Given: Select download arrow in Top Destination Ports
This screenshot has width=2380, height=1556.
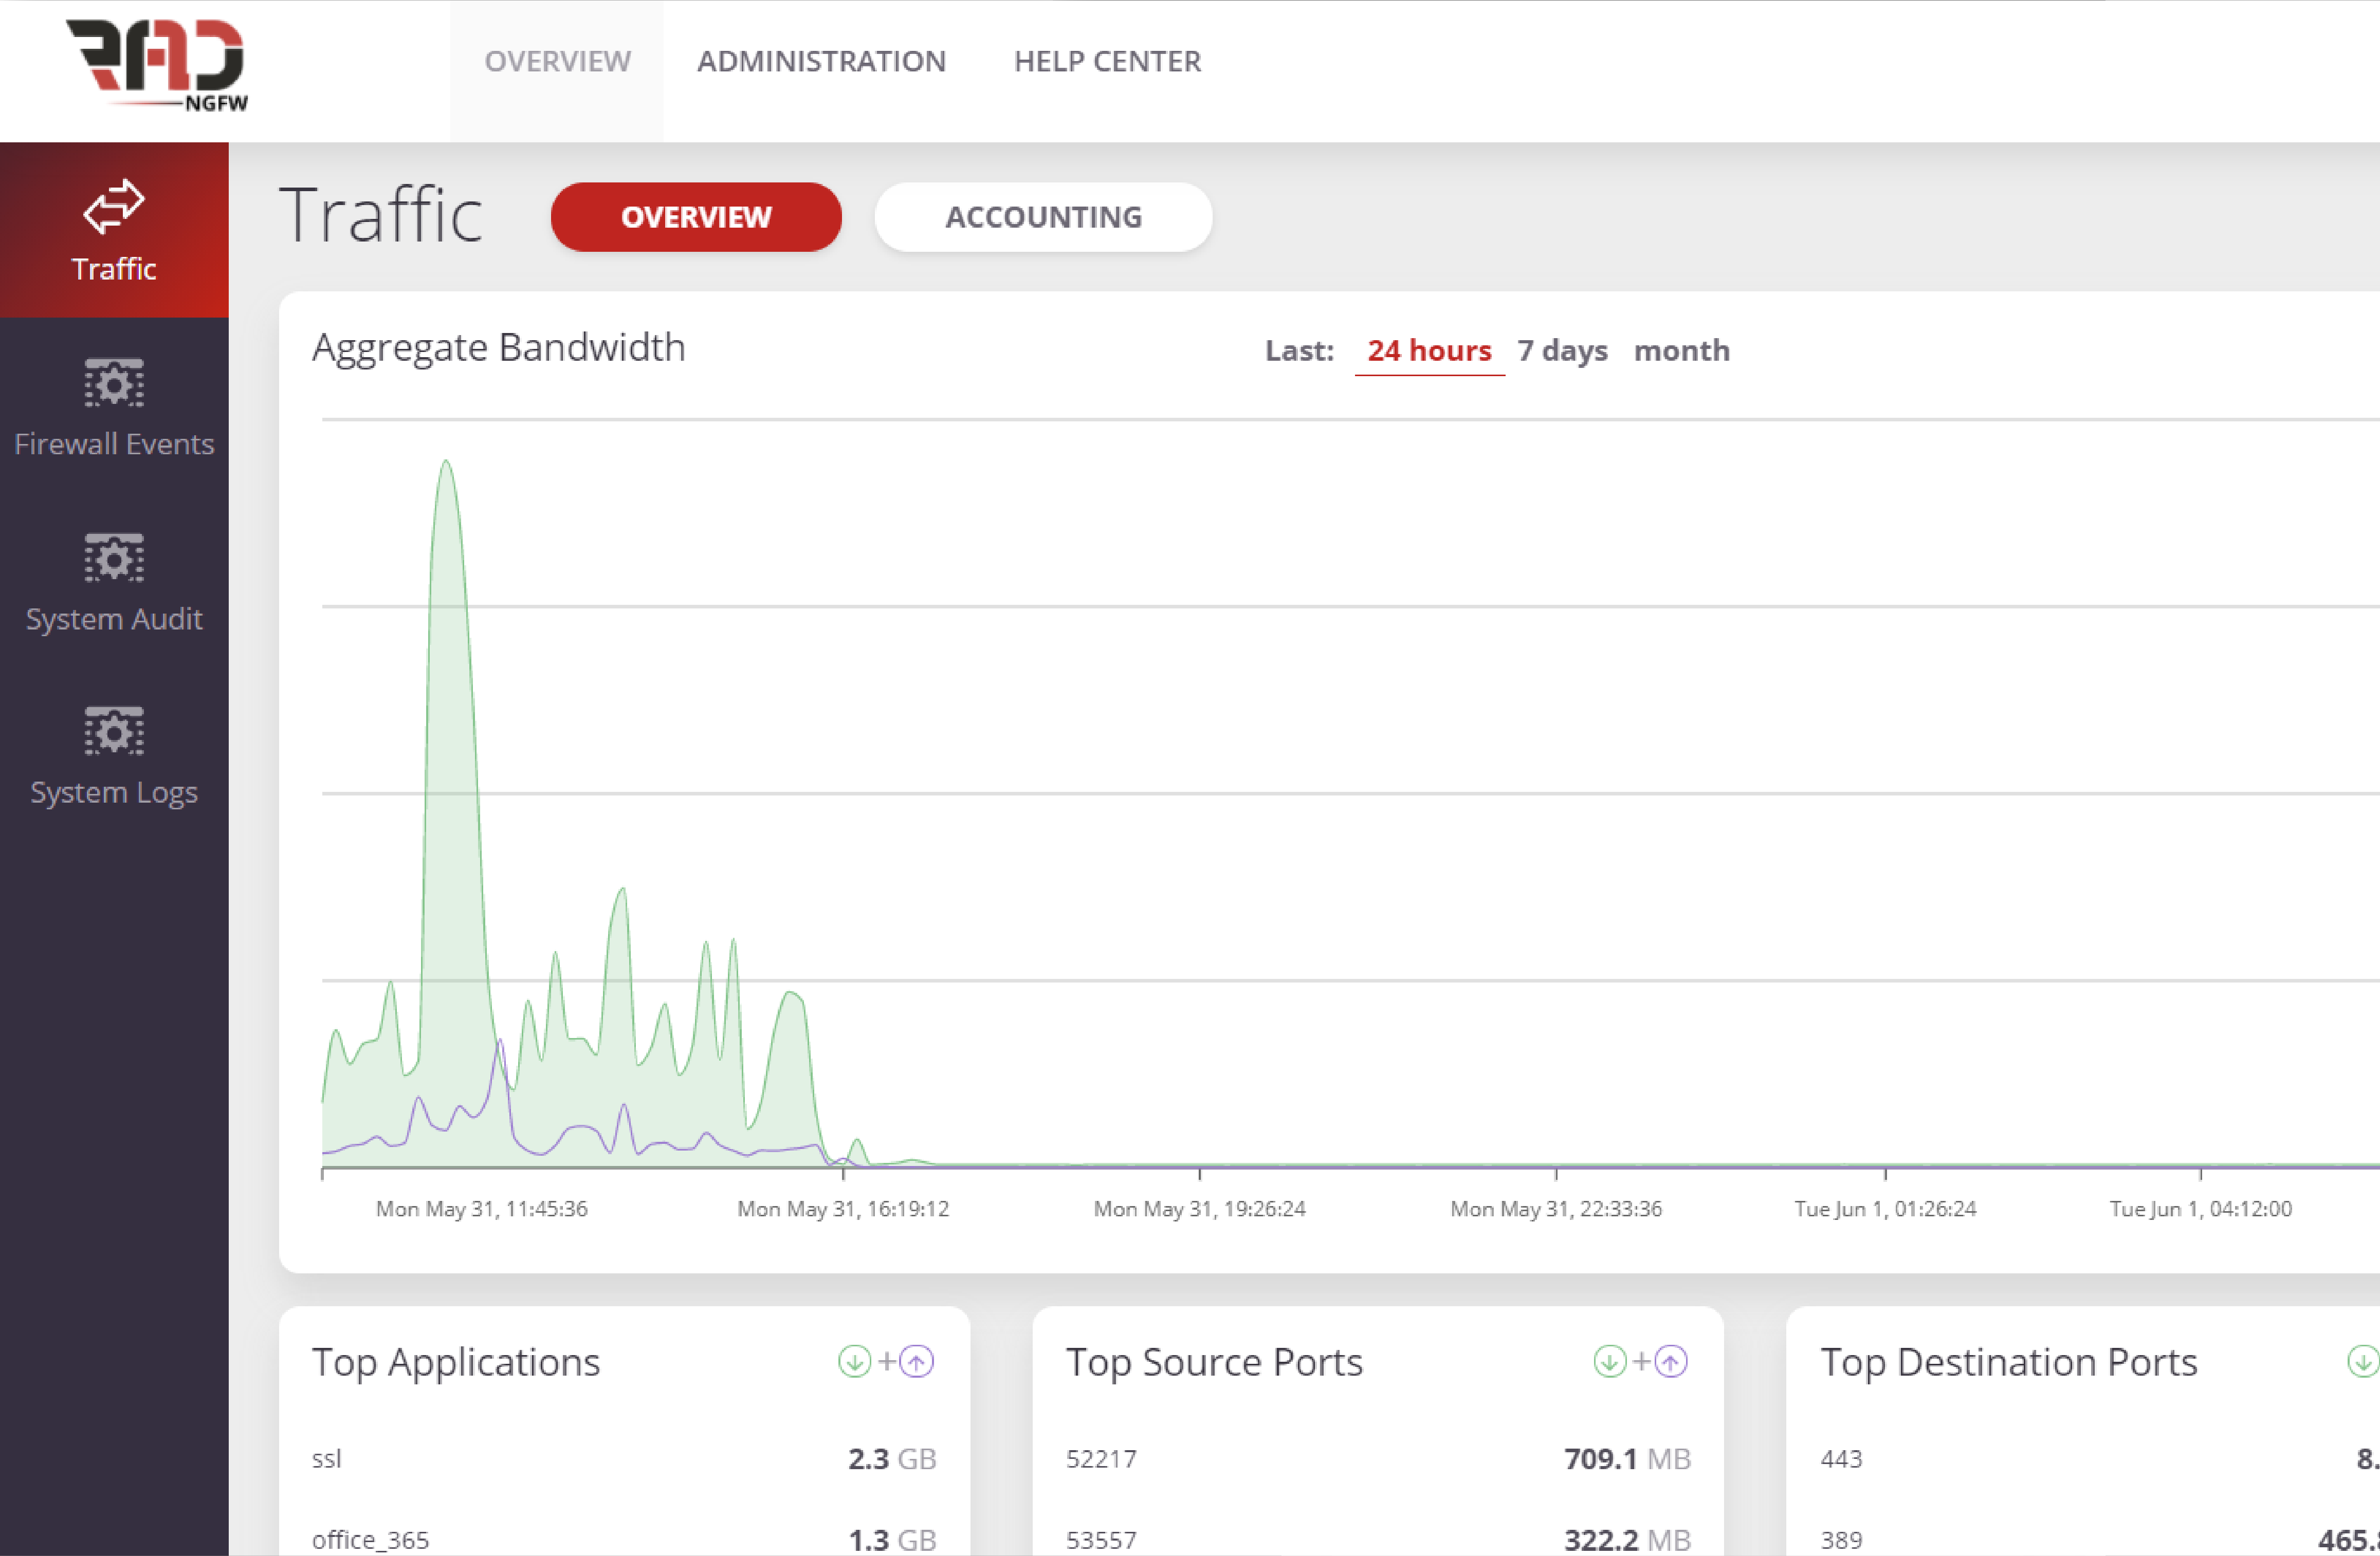Looking at the screenshot, I should click(x=2363, y=1361).
